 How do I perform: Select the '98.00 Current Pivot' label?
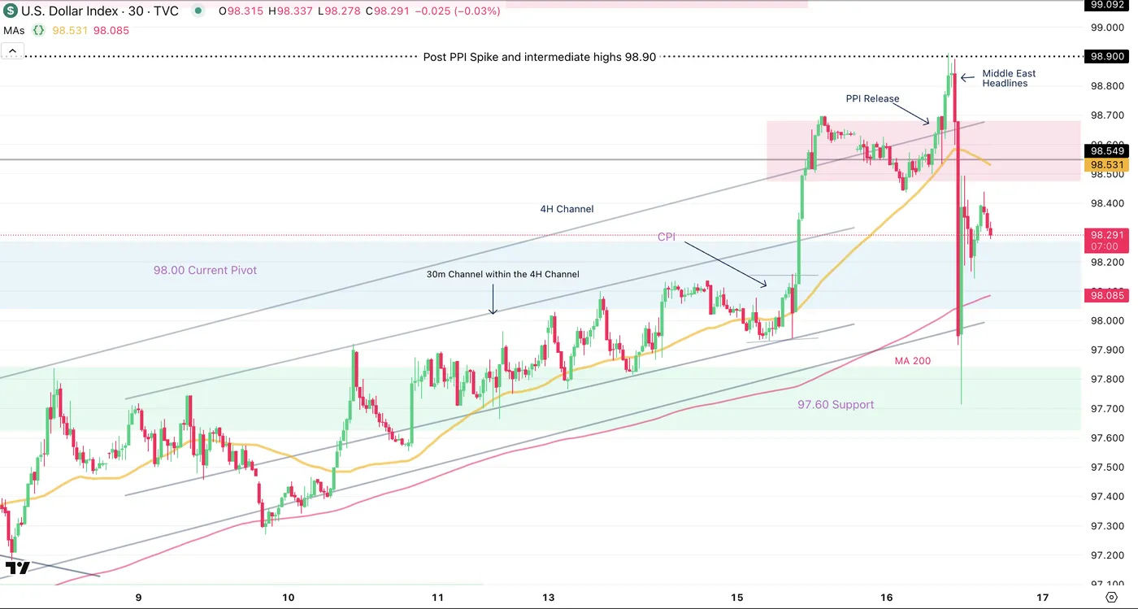(x=205, y=270)
